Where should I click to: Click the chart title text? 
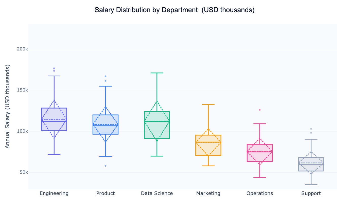(x=174, y=10)
